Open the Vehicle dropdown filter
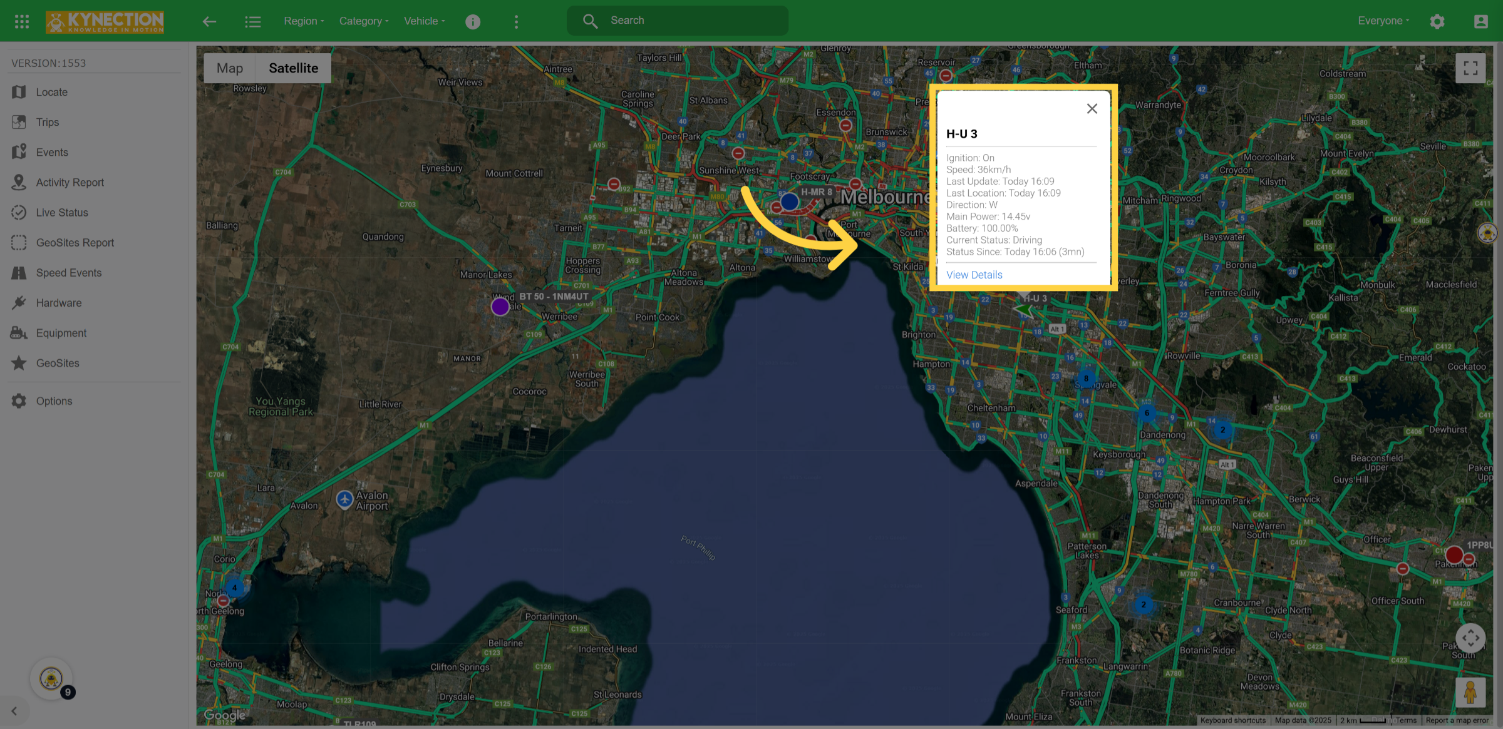 tap(425, 21)
